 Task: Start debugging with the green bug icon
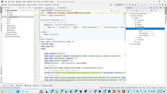pos(130,5)
